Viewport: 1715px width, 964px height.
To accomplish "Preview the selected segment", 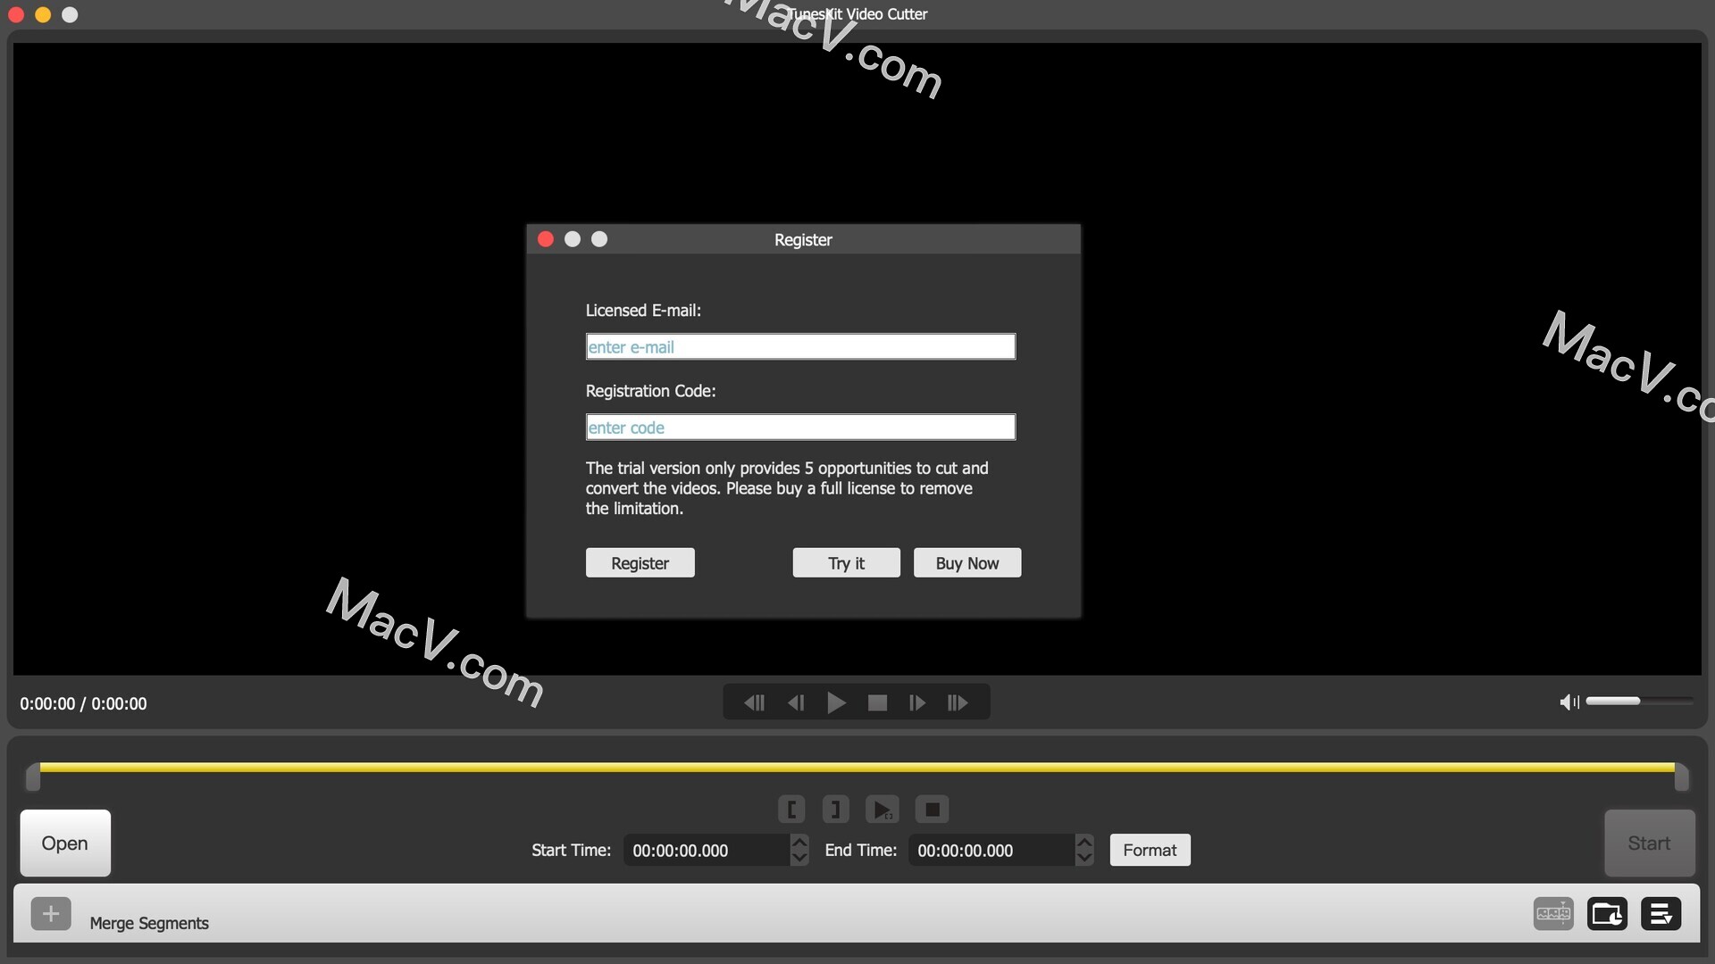I will click(883, 810).
